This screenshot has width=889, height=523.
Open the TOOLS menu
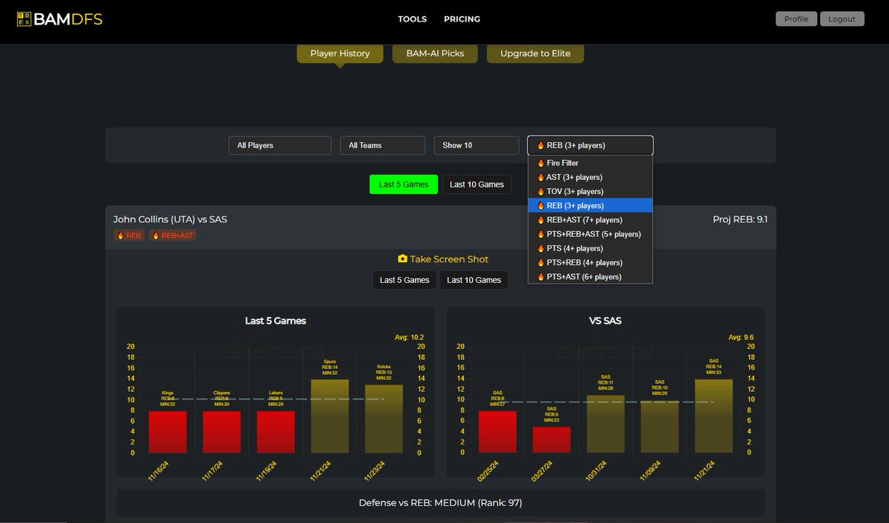pos(412,19)
